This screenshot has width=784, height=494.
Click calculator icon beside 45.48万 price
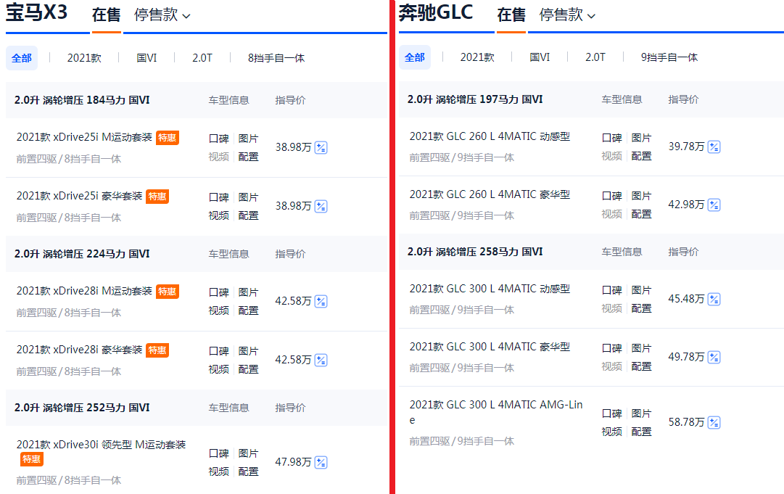[x=714, y=299]
